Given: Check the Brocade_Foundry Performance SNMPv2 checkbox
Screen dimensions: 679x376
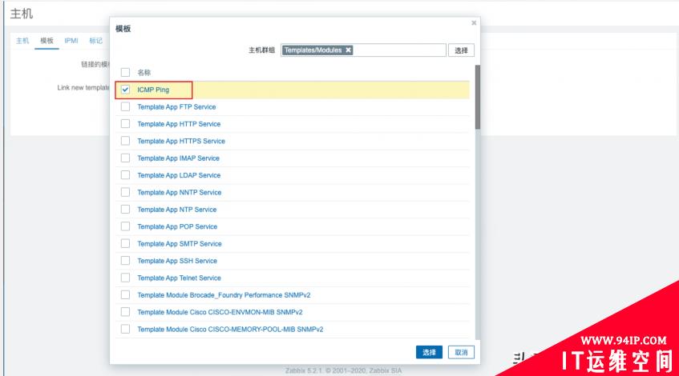Looking at the screenshot, I should (125, 294).
